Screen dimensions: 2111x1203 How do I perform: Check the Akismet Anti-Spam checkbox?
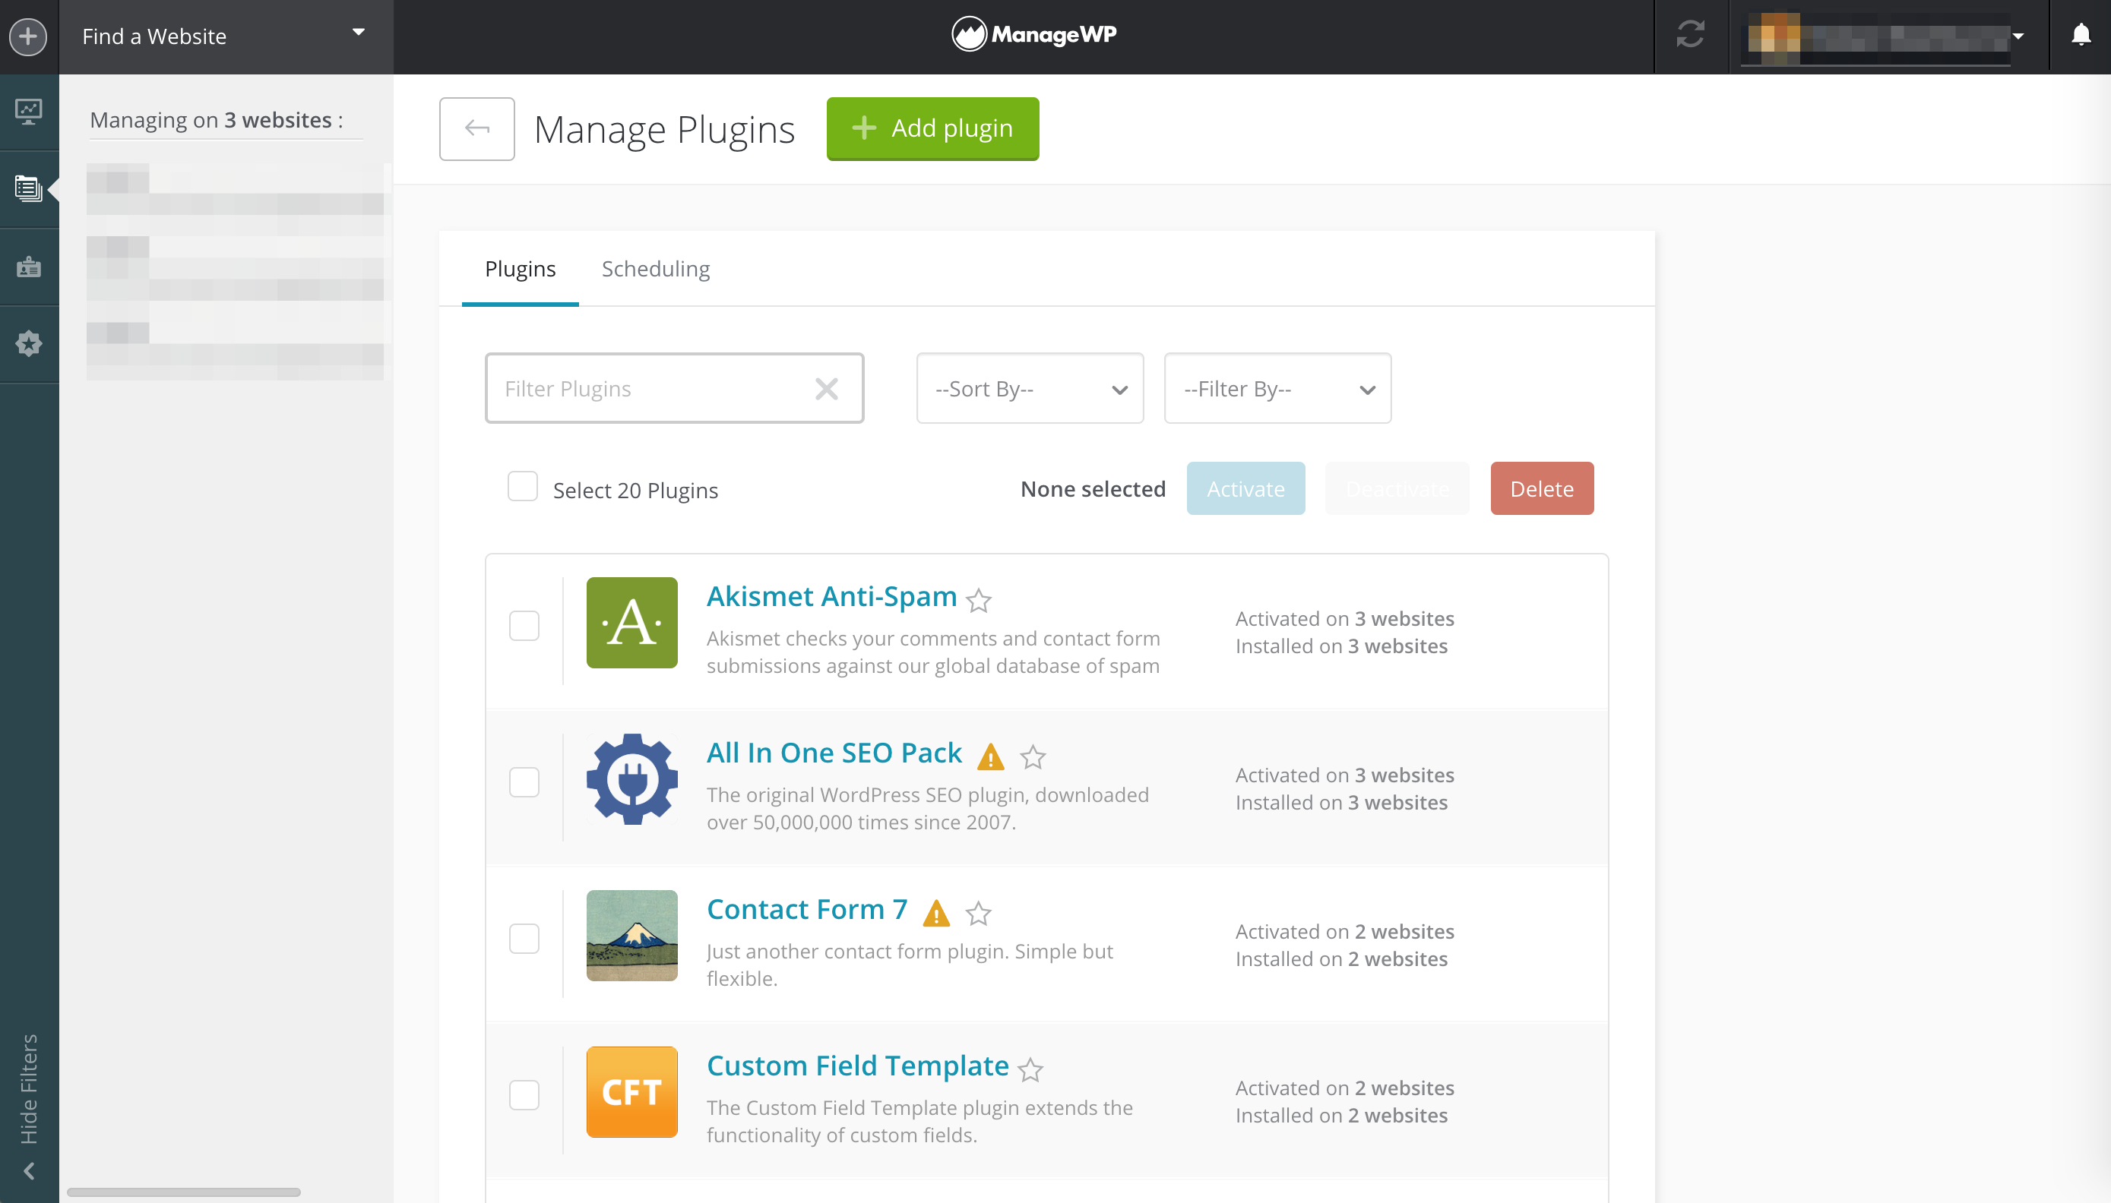(524, 627)
